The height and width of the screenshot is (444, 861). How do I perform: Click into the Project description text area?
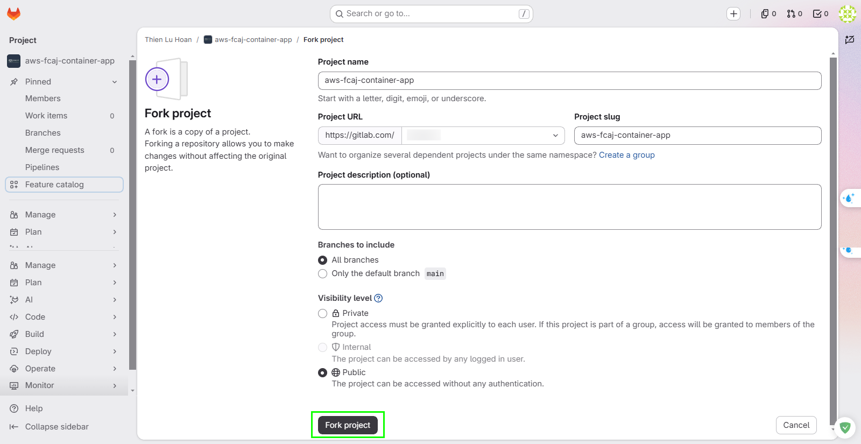coord(569,207)
